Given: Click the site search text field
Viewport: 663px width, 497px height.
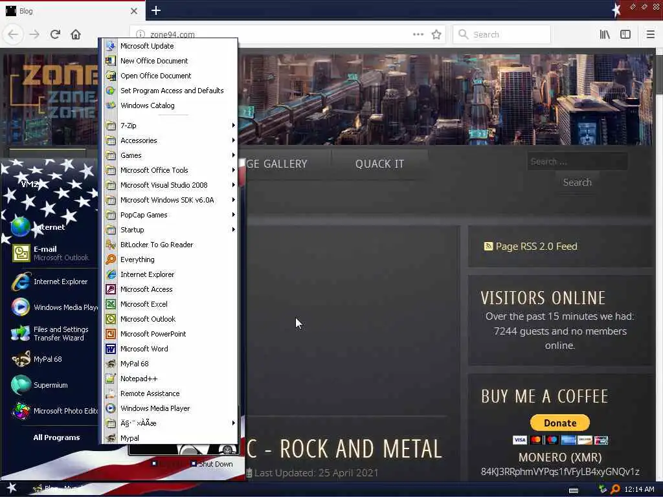Looking at the screenshot, I should [x=577, y=161].
